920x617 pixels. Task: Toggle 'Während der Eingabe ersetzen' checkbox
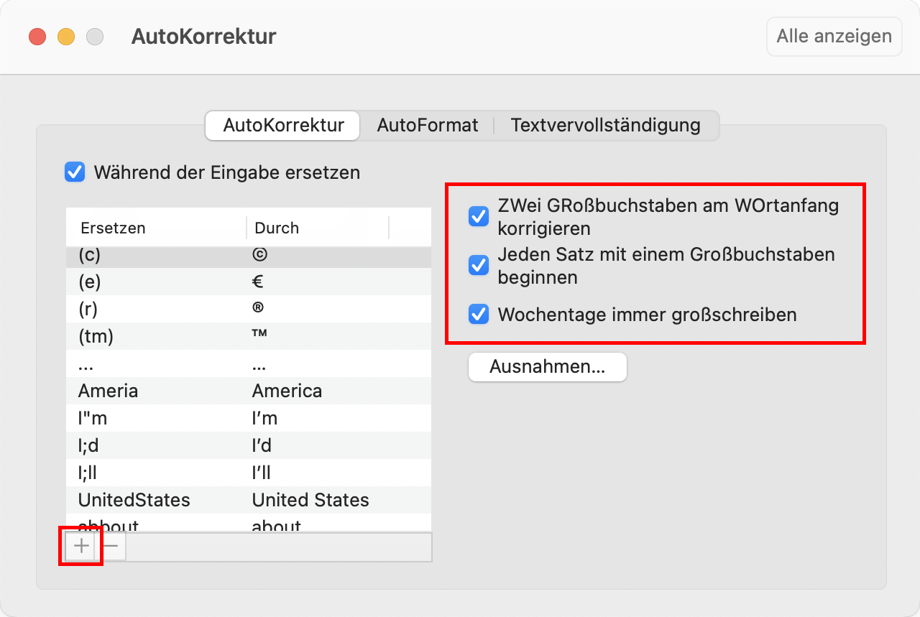coord(75,172)
